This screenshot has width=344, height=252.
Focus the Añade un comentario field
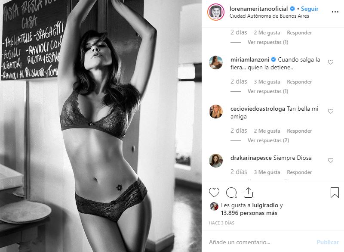[261, 242]
